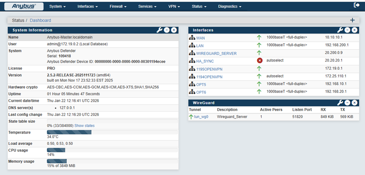Collapse the System Information widget
Screen dimensions: 365x175
[x=167, y=30]
